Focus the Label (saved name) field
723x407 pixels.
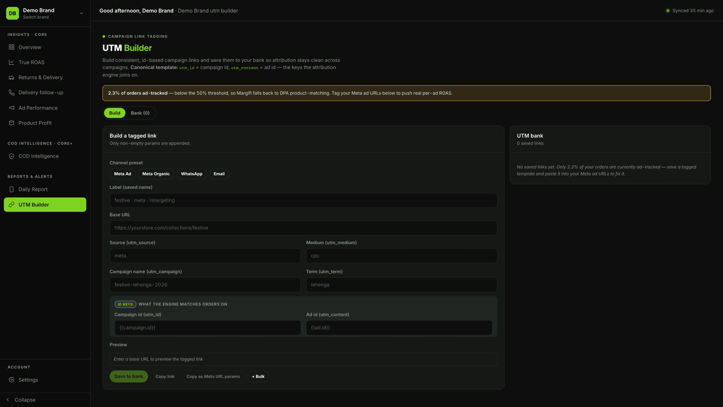tap(303, 200)
